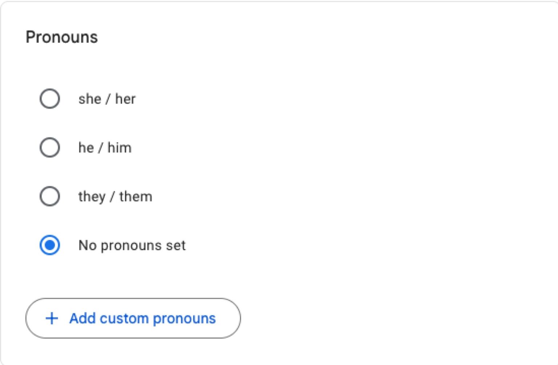Click the she / her text label

(107, 98)
